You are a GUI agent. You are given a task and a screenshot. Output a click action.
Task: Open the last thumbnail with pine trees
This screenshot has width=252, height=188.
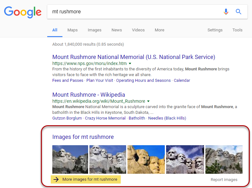224,159
